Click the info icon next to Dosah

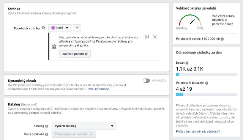tap(187, 63)
